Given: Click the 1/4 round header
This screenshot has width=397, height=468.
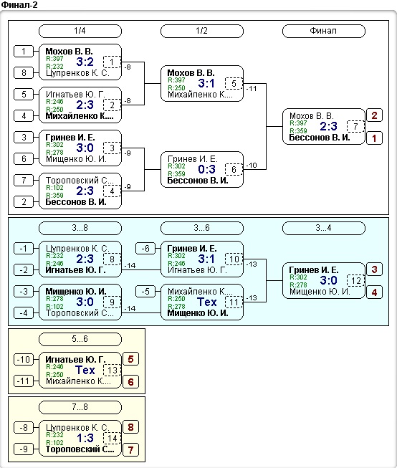Looking at the screenshot, I should coord(80,31).
